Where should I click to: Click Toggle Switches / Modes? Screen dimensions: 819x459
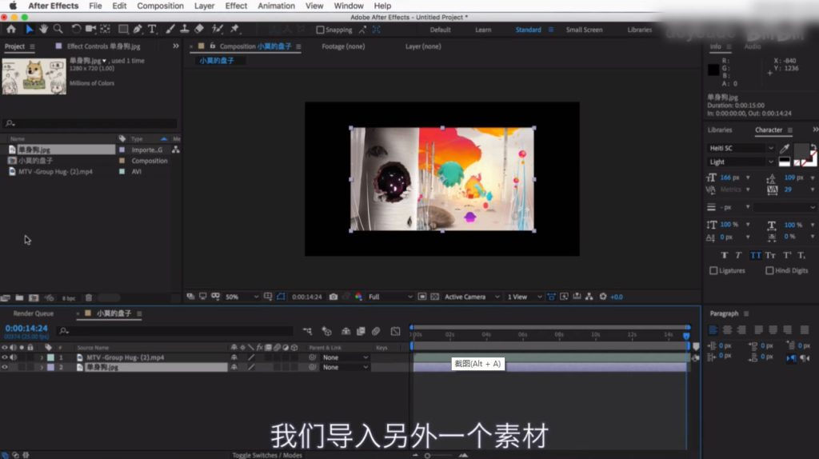[267, 455]
